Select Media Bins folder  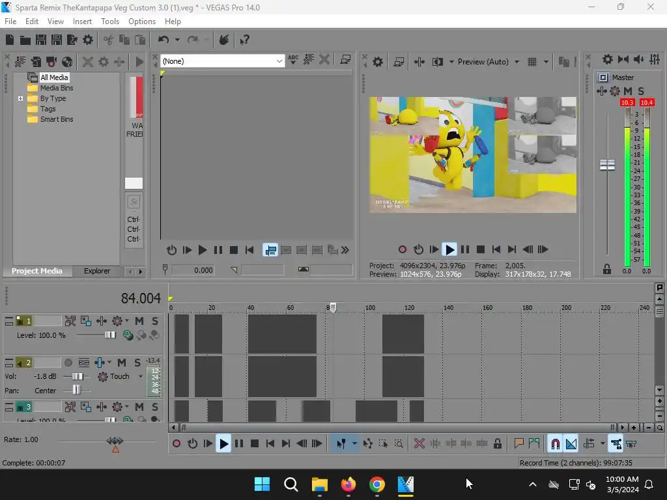[x=57, y=88]
